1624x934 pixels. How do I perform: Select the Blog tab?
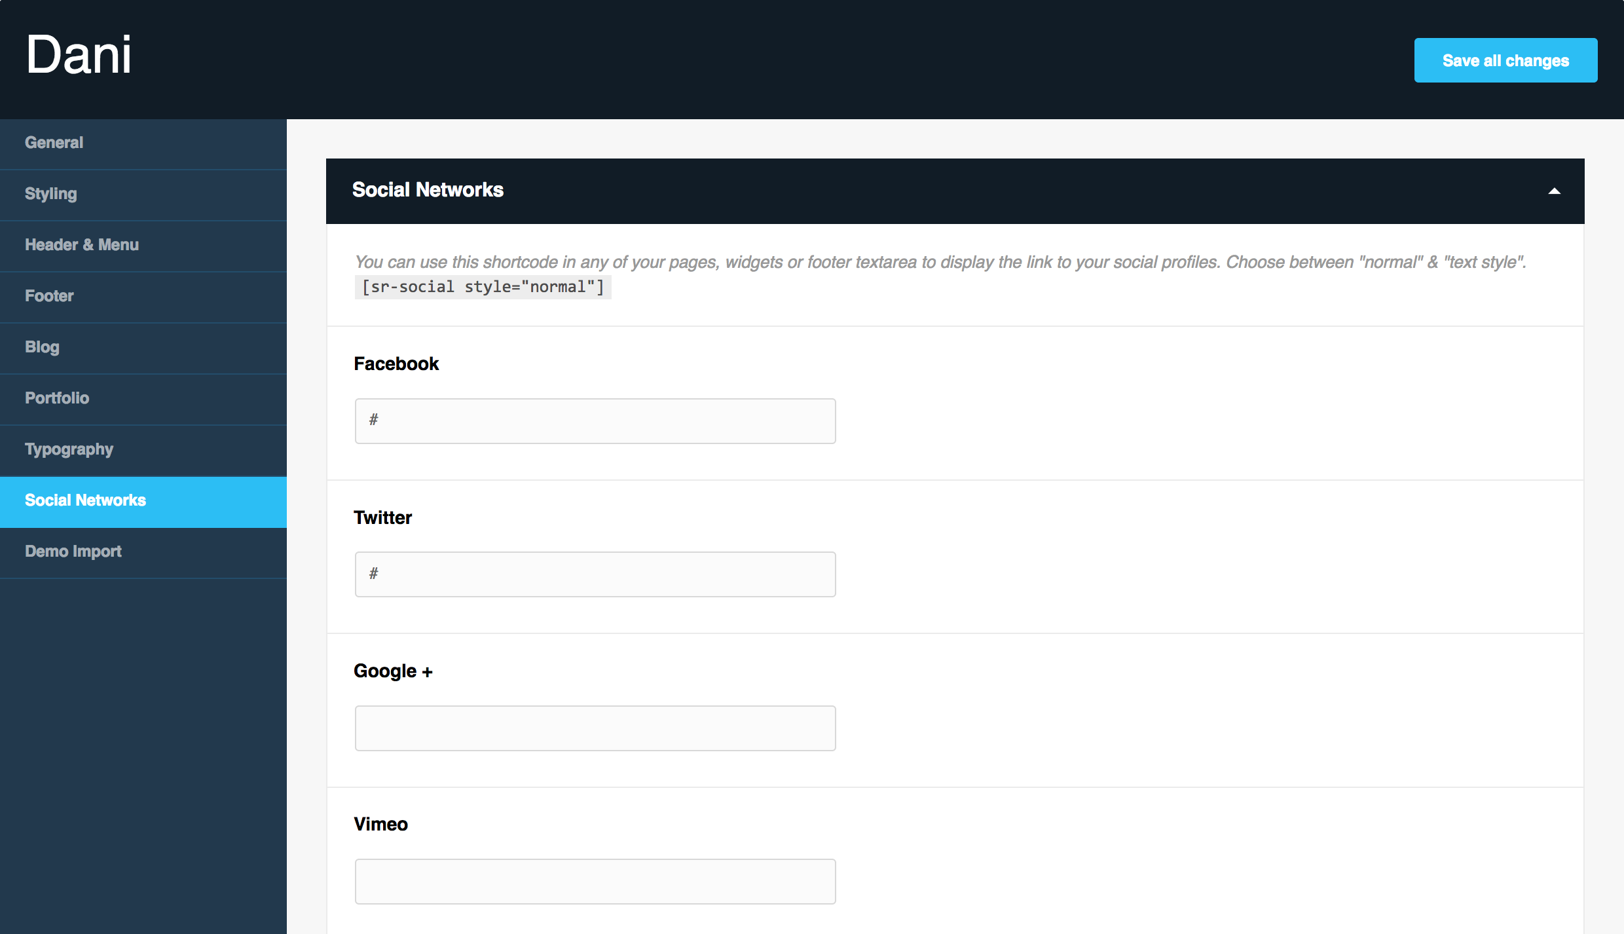[x=143, y=348]
